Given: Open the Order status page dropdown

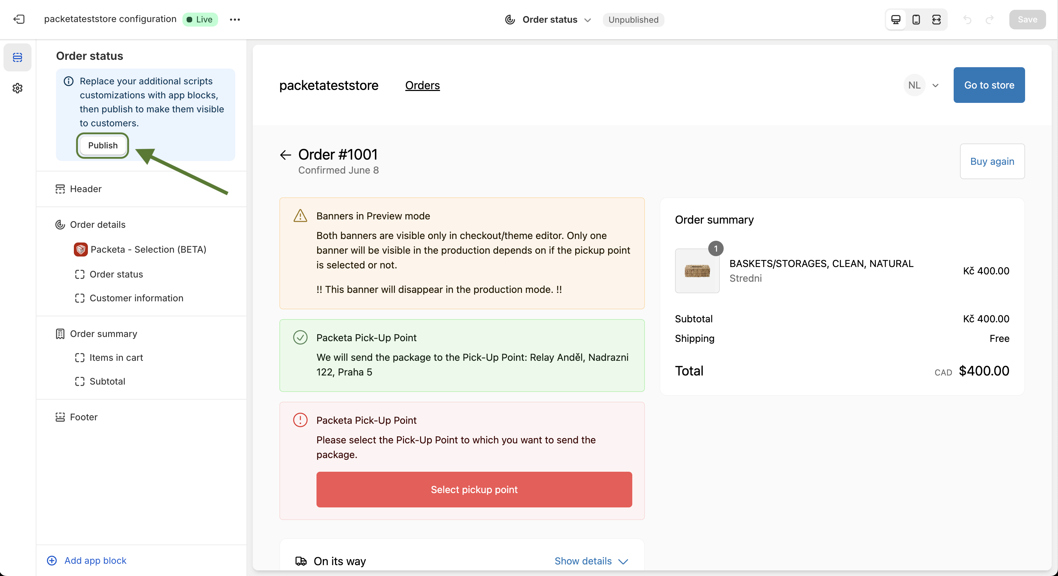Looking at the screenshot, I should coord(548,20).
